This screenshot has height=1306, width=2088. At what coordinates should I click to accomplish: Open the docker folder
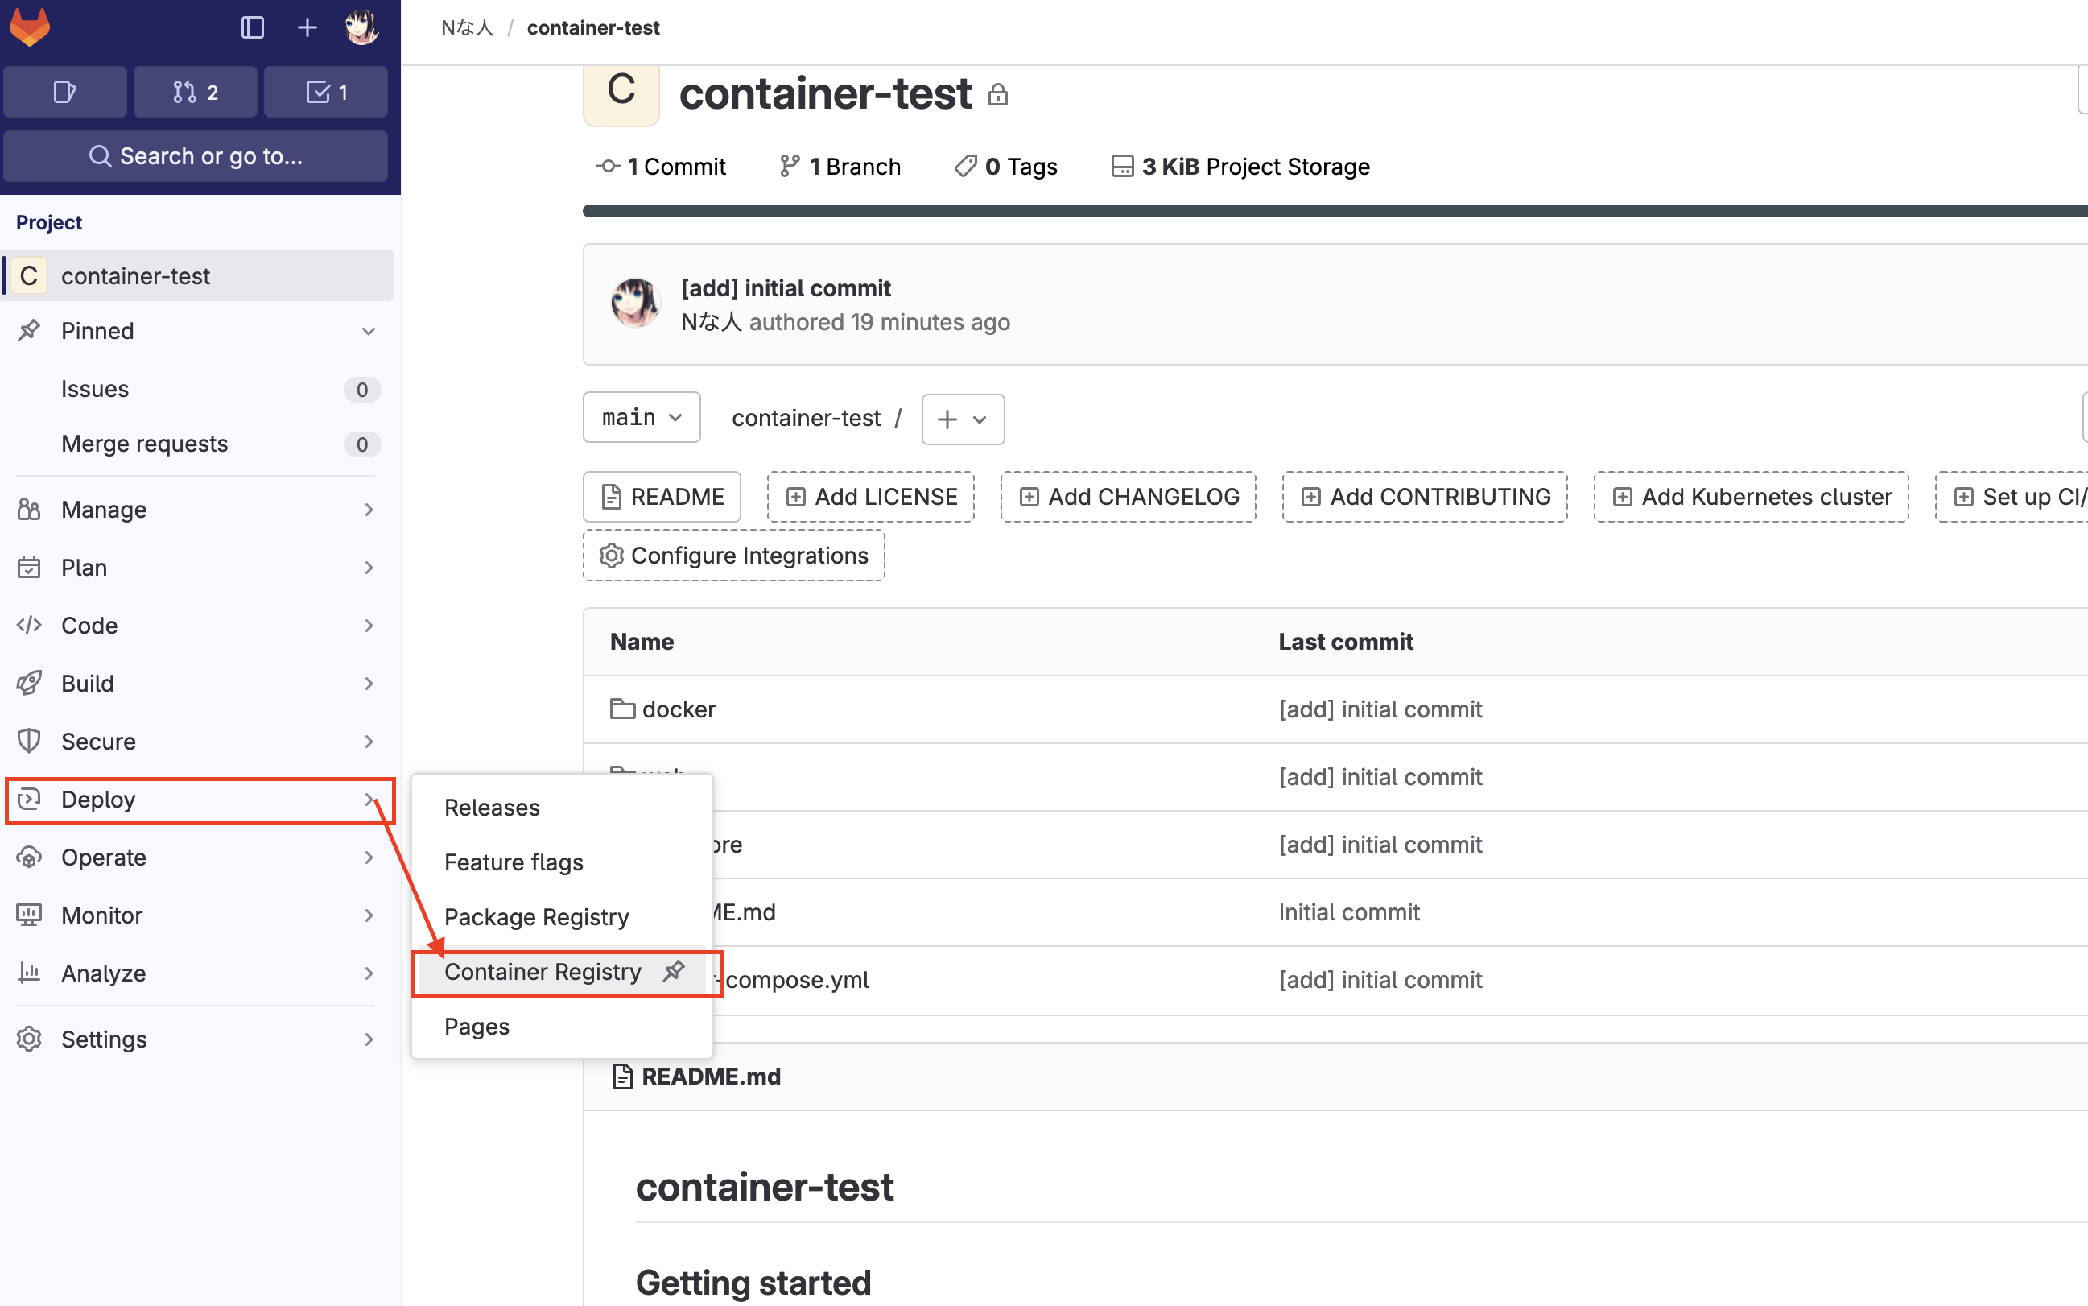tap(678, 709)
